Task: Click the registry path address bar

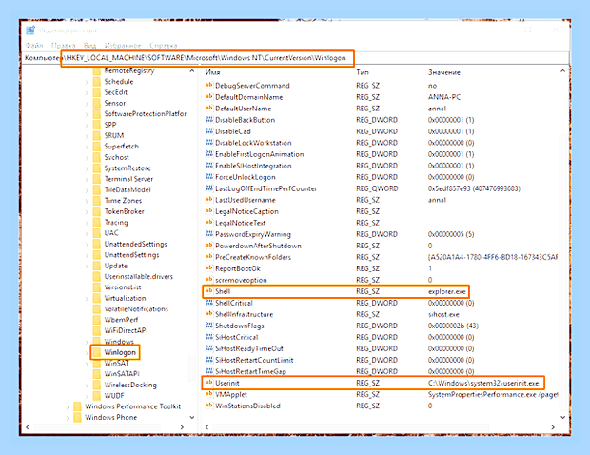Action: (x=295, y=58)
